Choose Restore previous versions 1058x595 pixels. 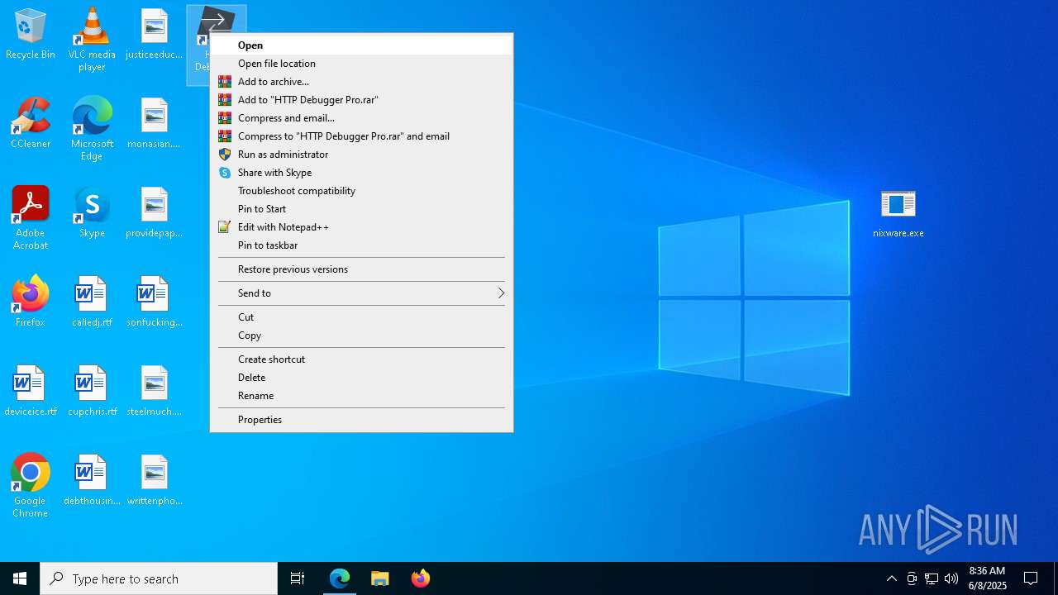tap(361, 269)
